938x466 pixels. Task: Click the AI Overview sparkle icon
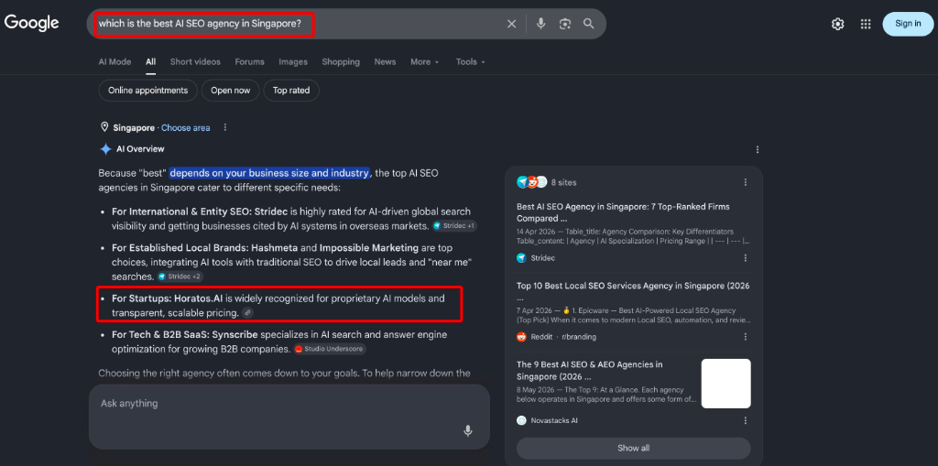[x=105, y=149]
